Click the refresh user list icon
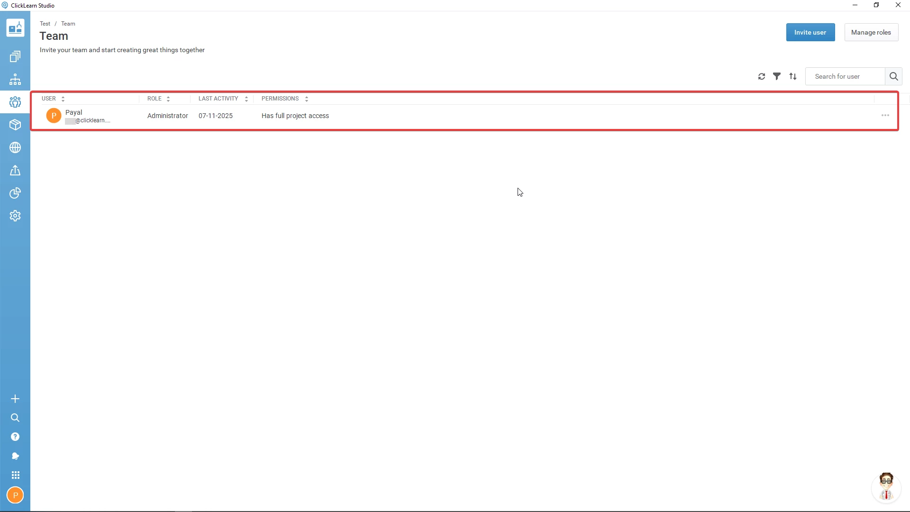 click(x=762, y=76)
